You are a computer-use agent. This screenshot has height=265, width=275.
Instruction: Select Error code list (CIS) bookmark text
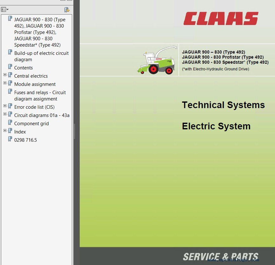(x=34, y=107)
